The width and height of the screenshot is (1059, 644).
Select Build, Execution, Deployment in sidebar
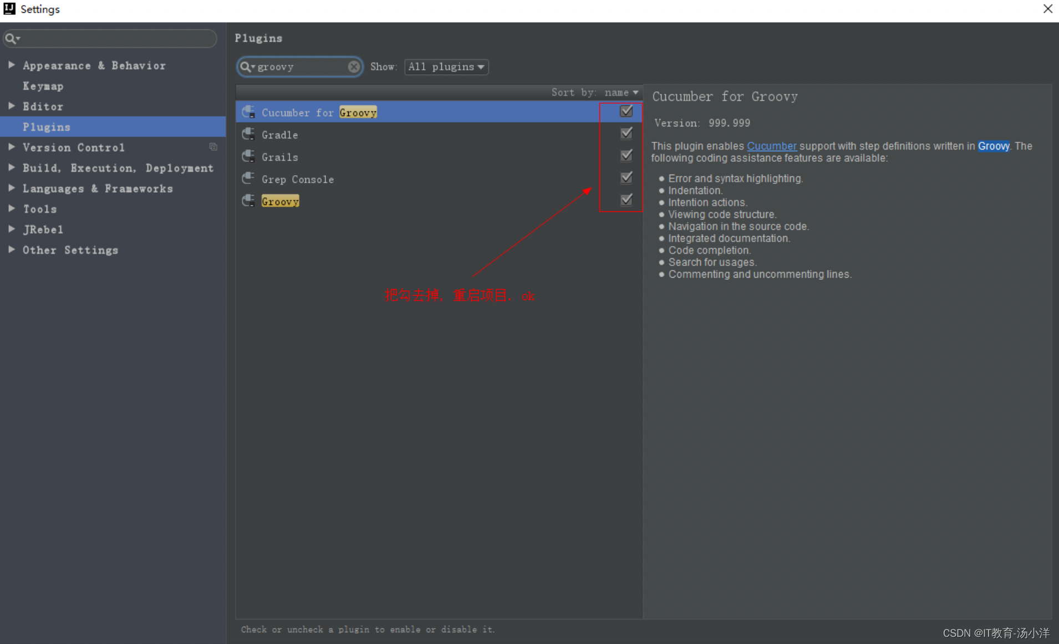(118, 168)
